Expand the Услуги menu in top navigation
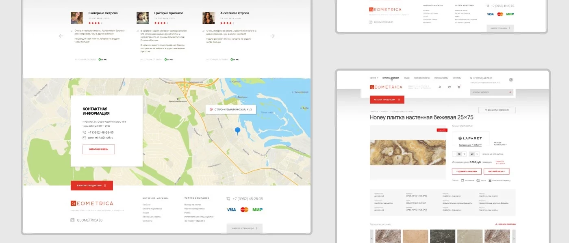 tap(374, 78)
